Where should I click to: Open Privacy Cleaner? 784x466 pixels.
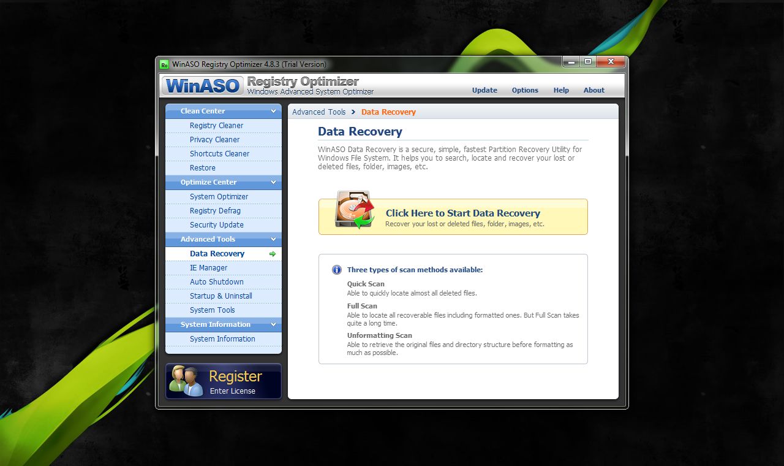[x=224, y=140]
